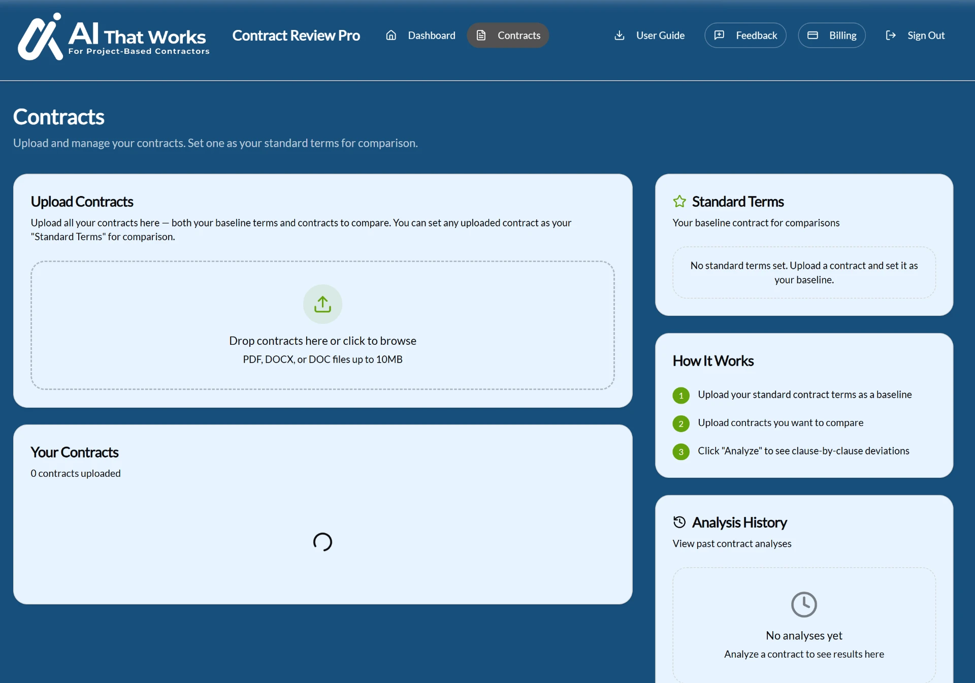Click the Upload and manage your contracts subtitle

[215, 143]
